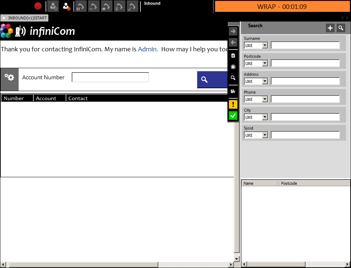Click the phone icon with checkmark
The width and height of the screenshot is (351, 268).
tap(133, 6)
